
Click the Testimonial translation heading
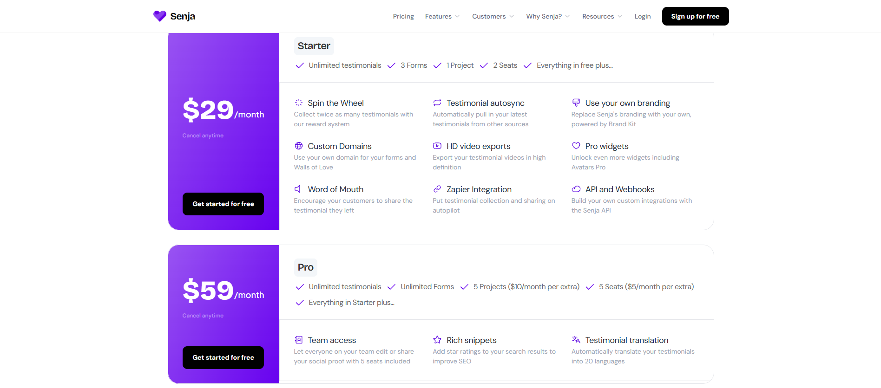pos(627,340)
